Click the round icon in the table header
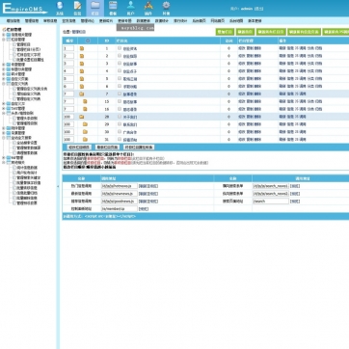The height and width of the screenshot is (349, 349). pos(88,40)
